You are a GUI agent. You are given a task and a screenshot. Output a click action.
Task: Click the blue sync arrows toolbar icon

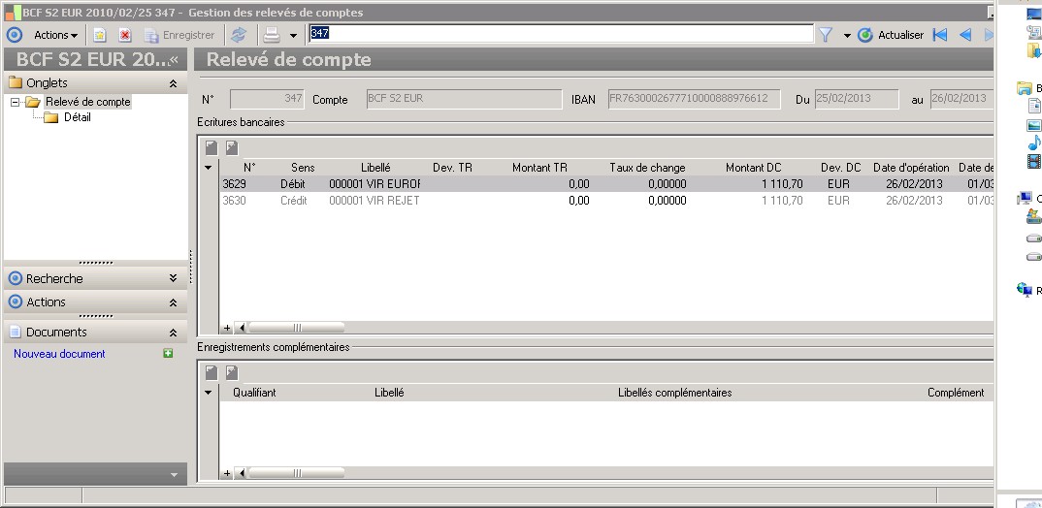click(x=239, y=35)
